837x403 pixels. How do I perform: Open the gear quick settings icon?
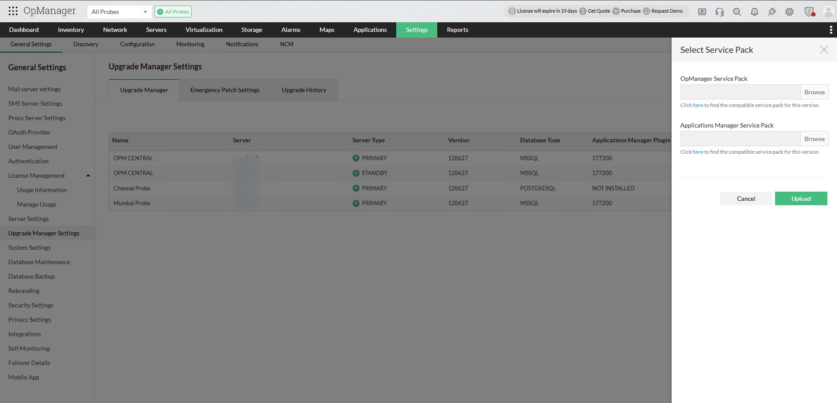click(x=789, y=12)
